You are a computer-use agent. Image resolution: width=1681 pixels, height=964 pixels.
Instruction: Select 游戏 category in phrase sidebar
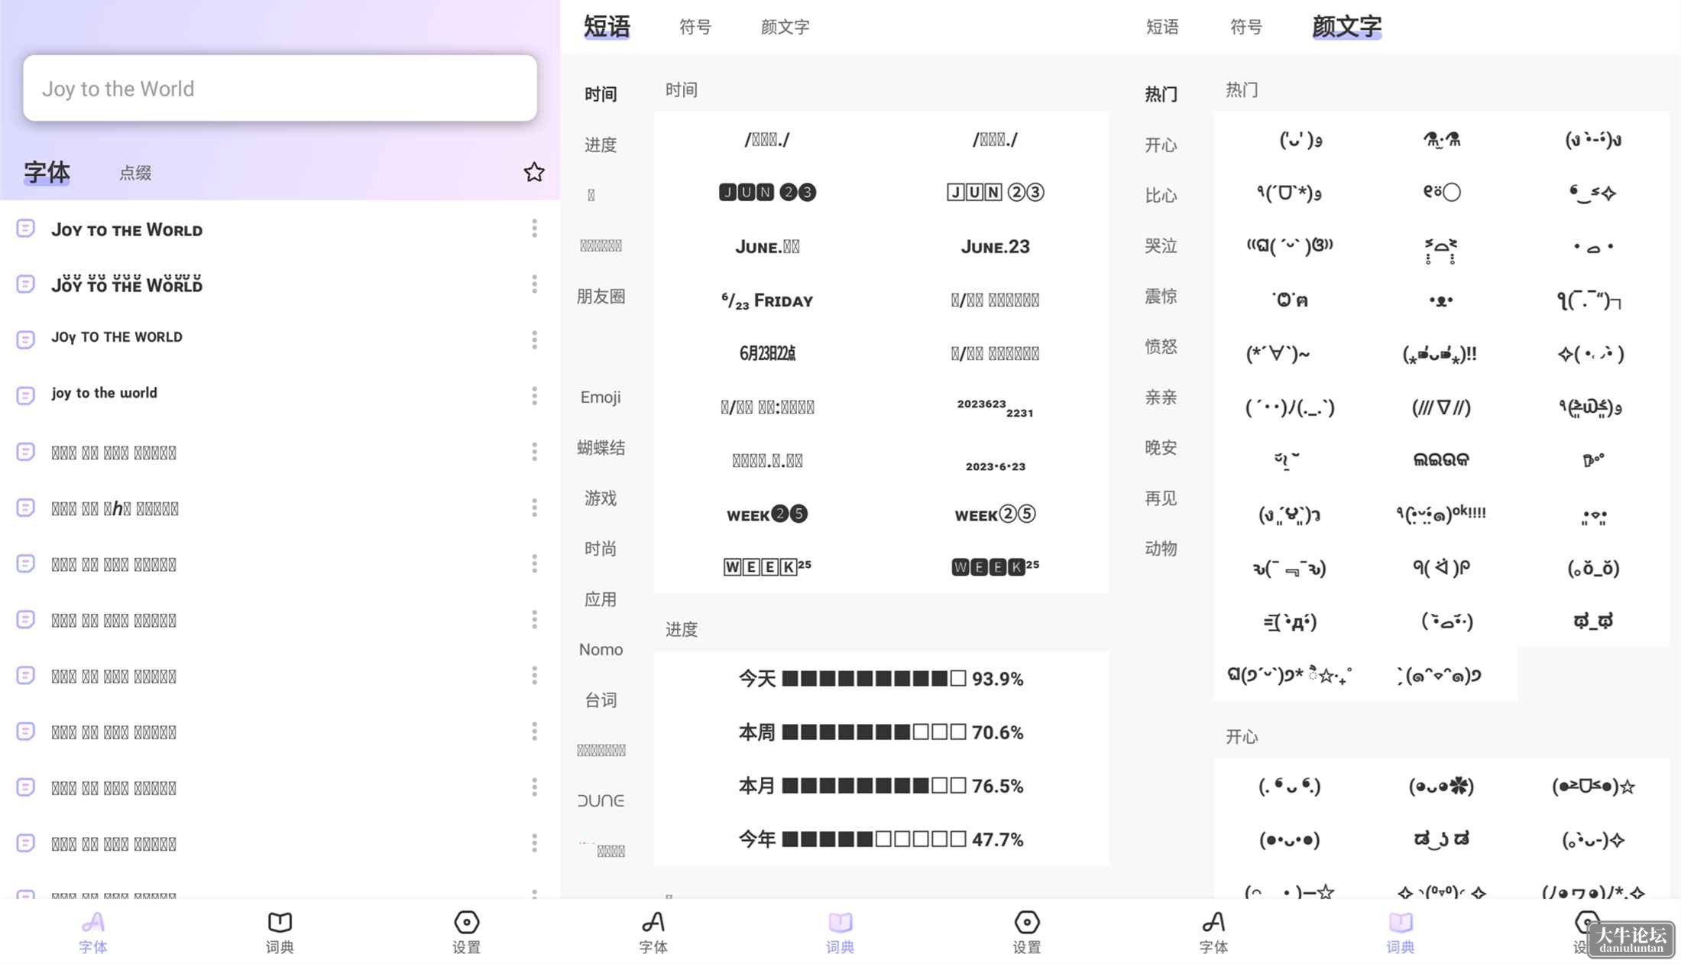[x=601, y=498]
